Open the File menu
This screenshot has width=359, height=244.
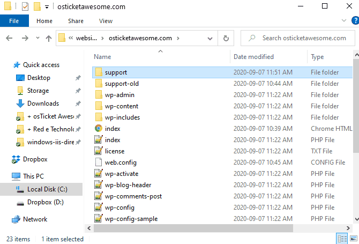point(14,21)
